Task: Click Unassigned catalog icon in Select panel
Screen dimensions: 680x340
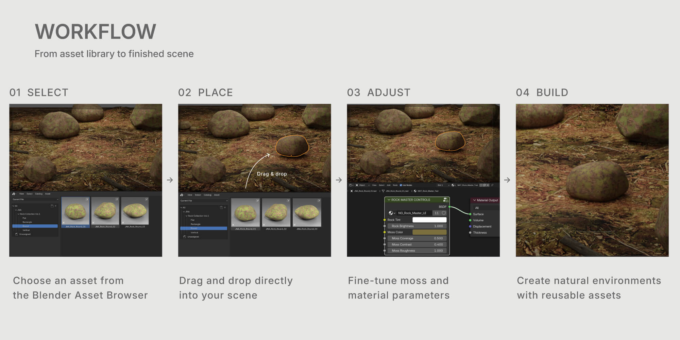Action: pyautogui.click(x=17, y=234)
